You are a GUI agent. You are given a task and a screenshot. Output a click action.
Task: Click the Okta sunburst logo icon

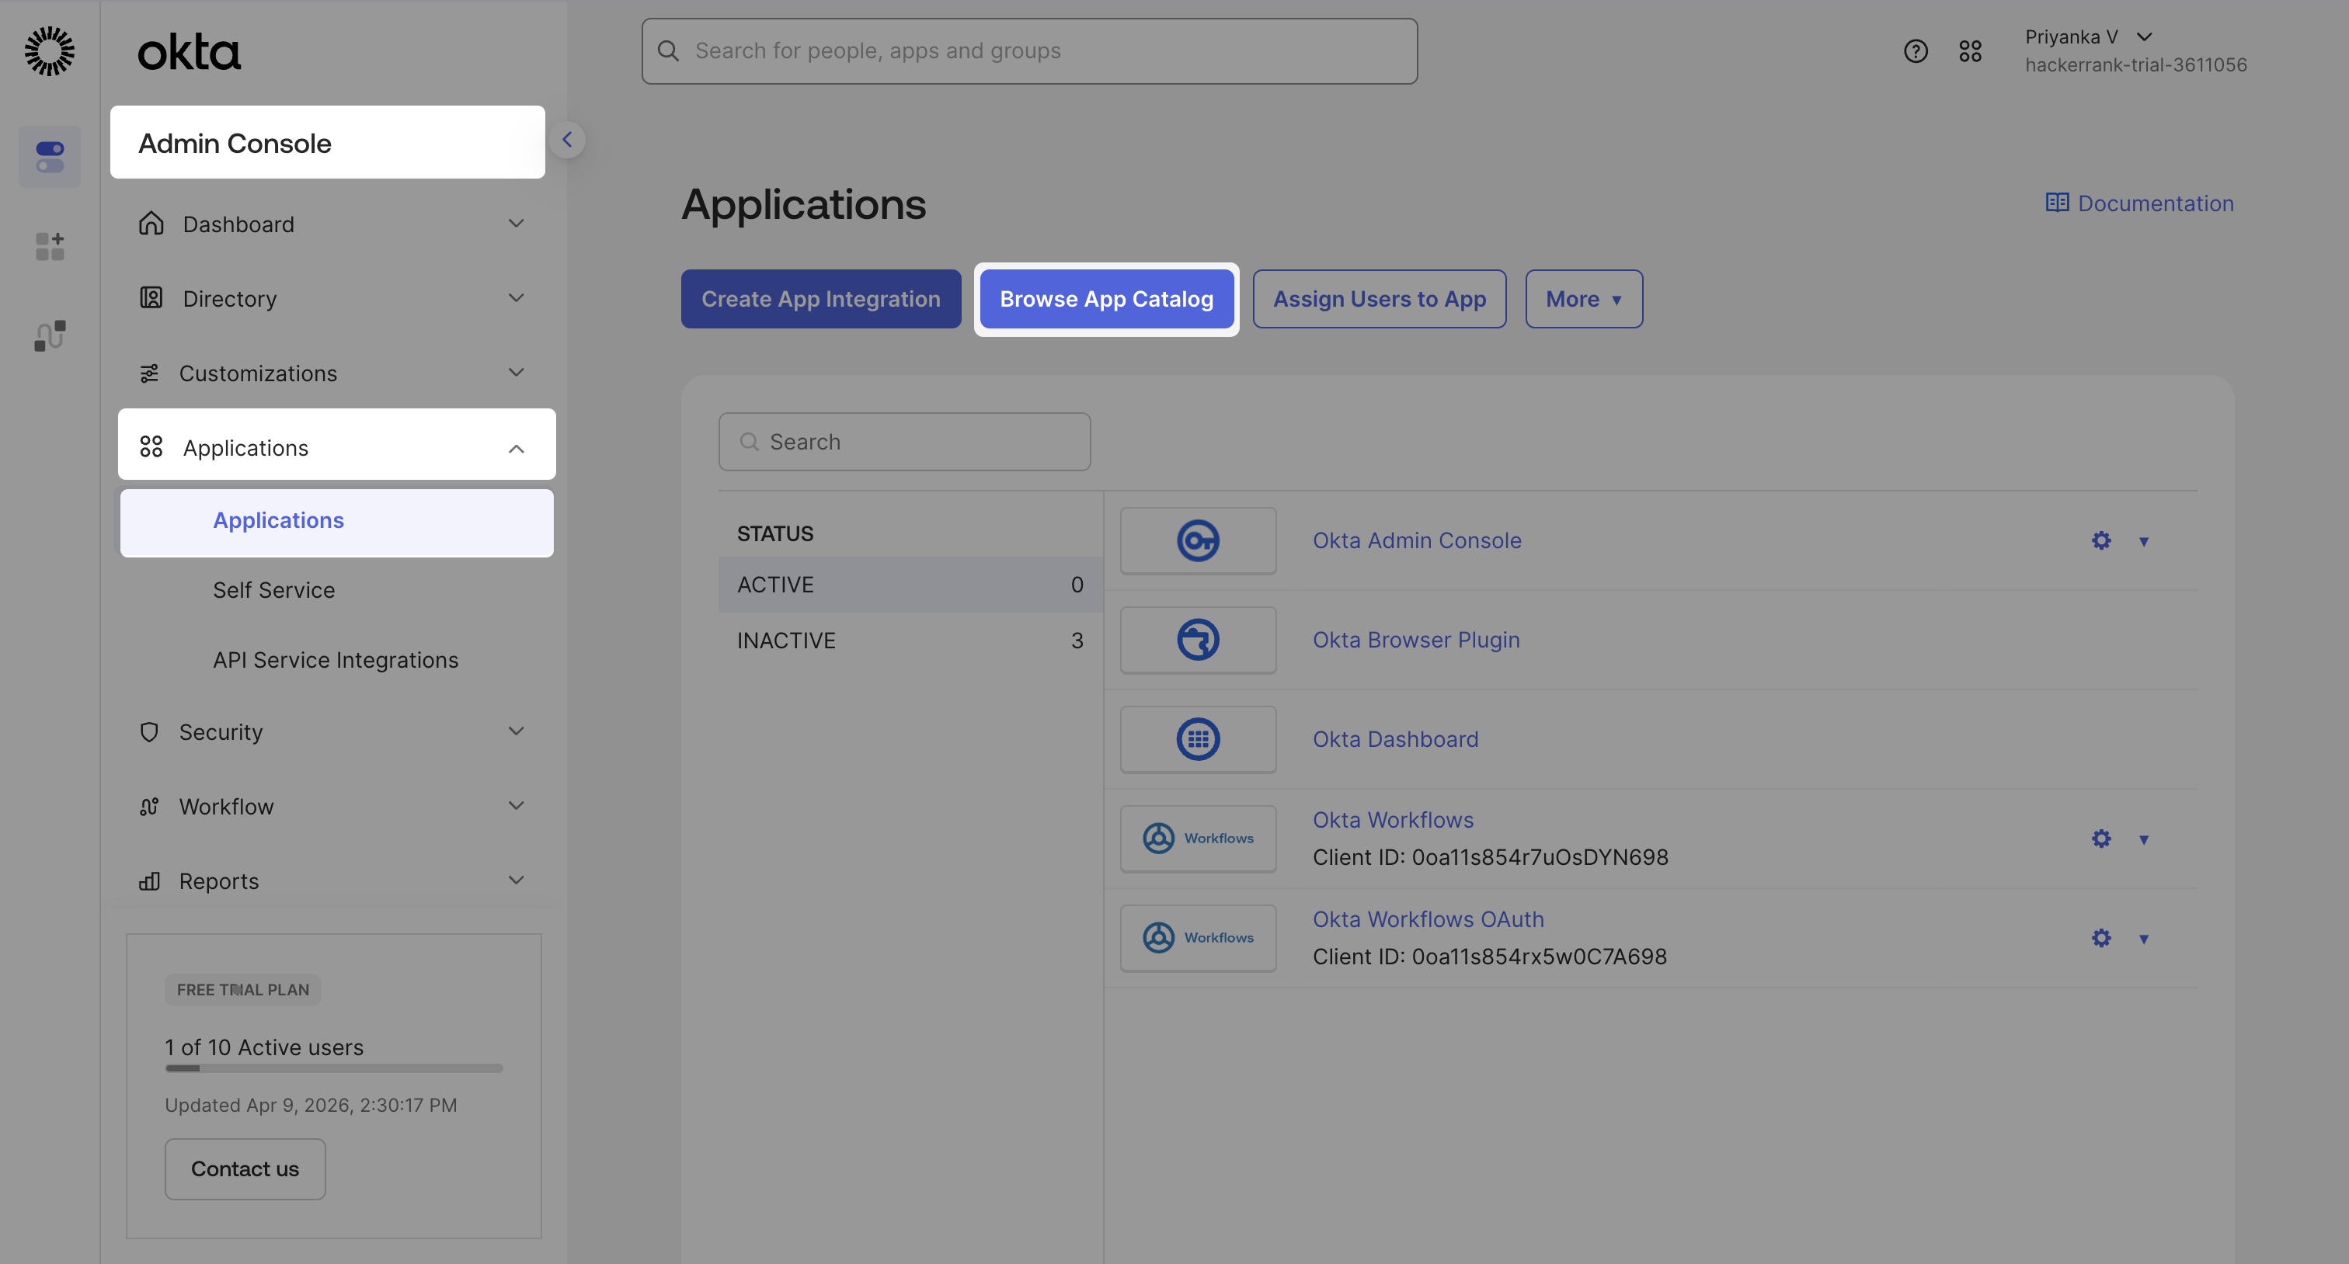[49, 51]
